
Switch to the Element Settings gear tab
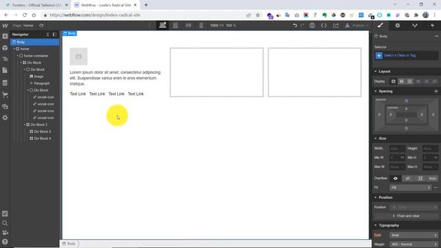(x=398, y=25)
